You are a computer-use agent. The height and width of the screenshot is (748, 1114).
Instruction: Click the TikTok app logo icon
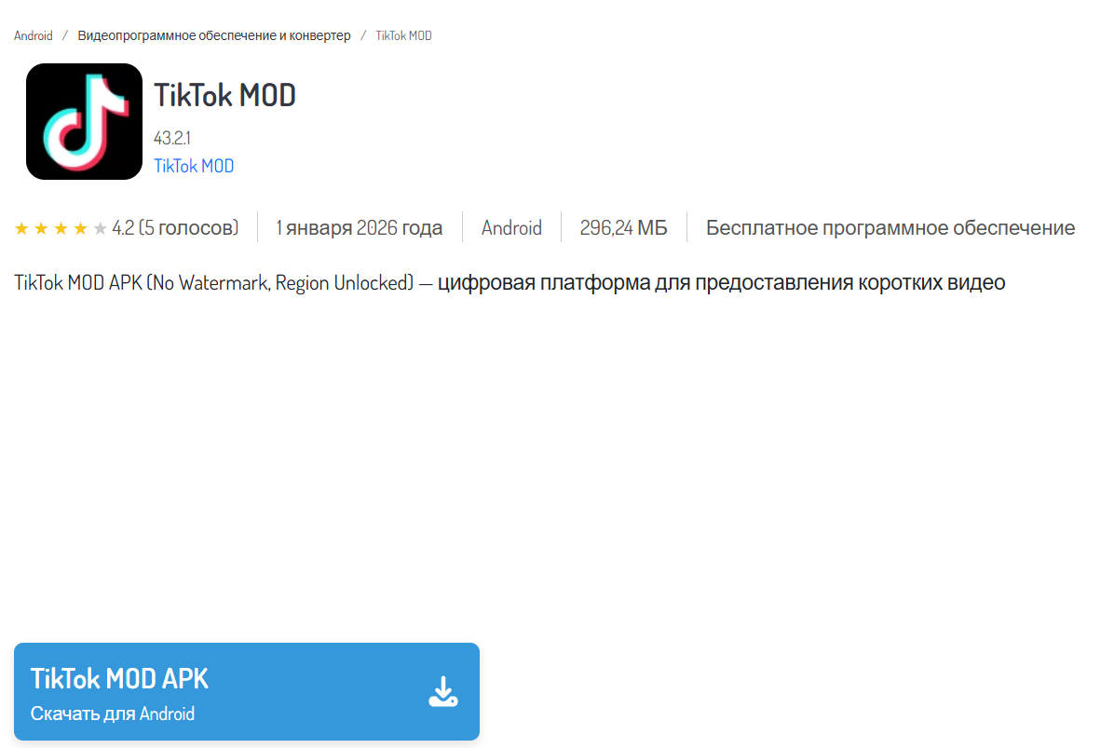[84, 121]
